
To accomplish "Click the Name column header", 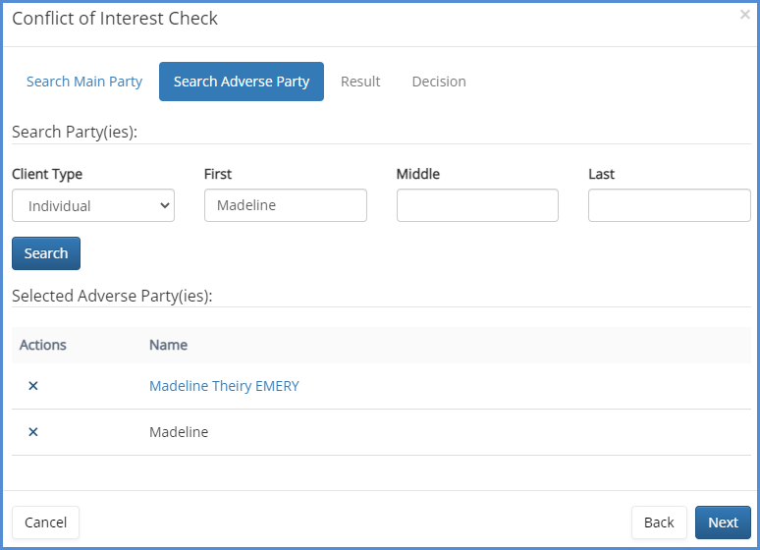I will [168, 345].
